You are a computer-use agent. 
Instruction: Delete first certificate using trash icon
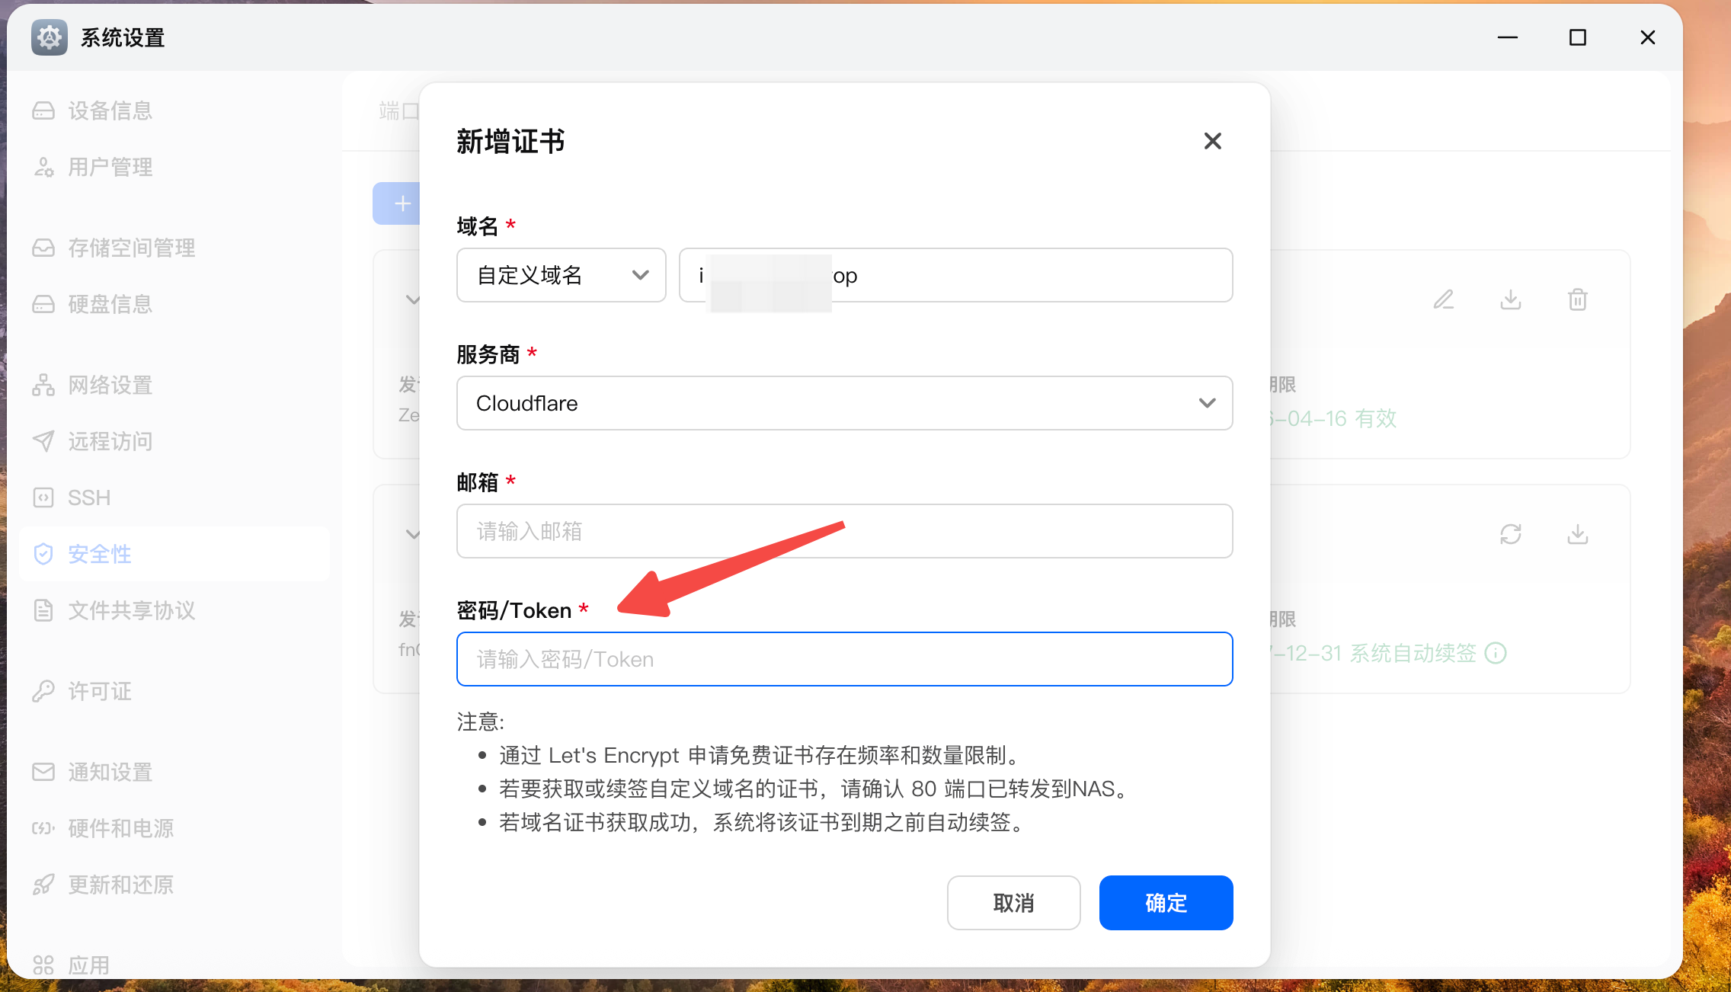click(1577, 299)
